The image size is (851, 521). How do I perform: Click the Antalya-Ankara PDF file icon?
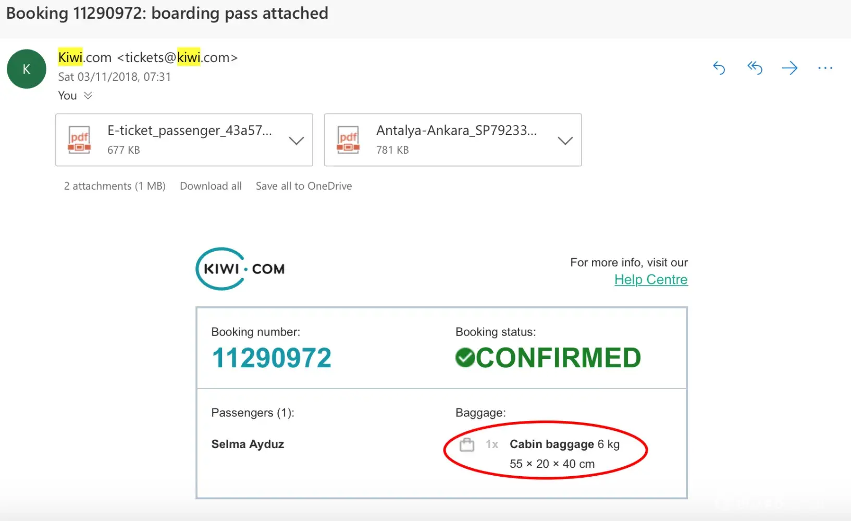point(348,140)
